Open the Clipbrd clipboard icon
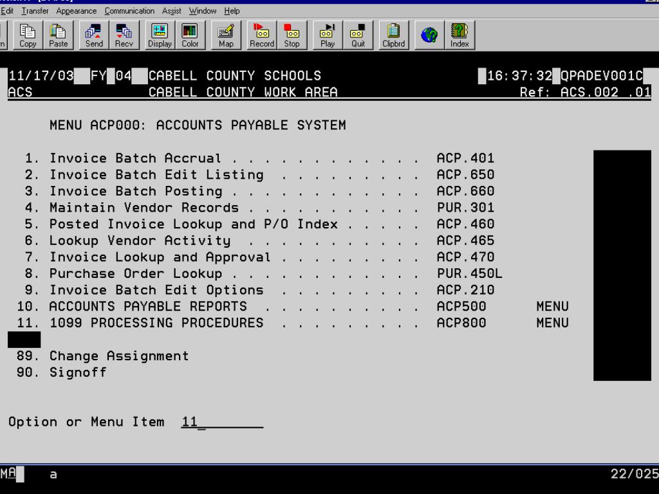The width and height of the screenshot is (659, 494). pyautogui.click(x=393, y=35)
